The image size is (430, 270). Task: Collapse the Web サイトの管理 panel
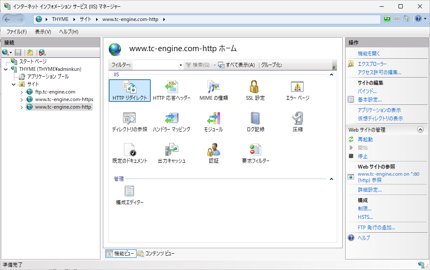420,130
